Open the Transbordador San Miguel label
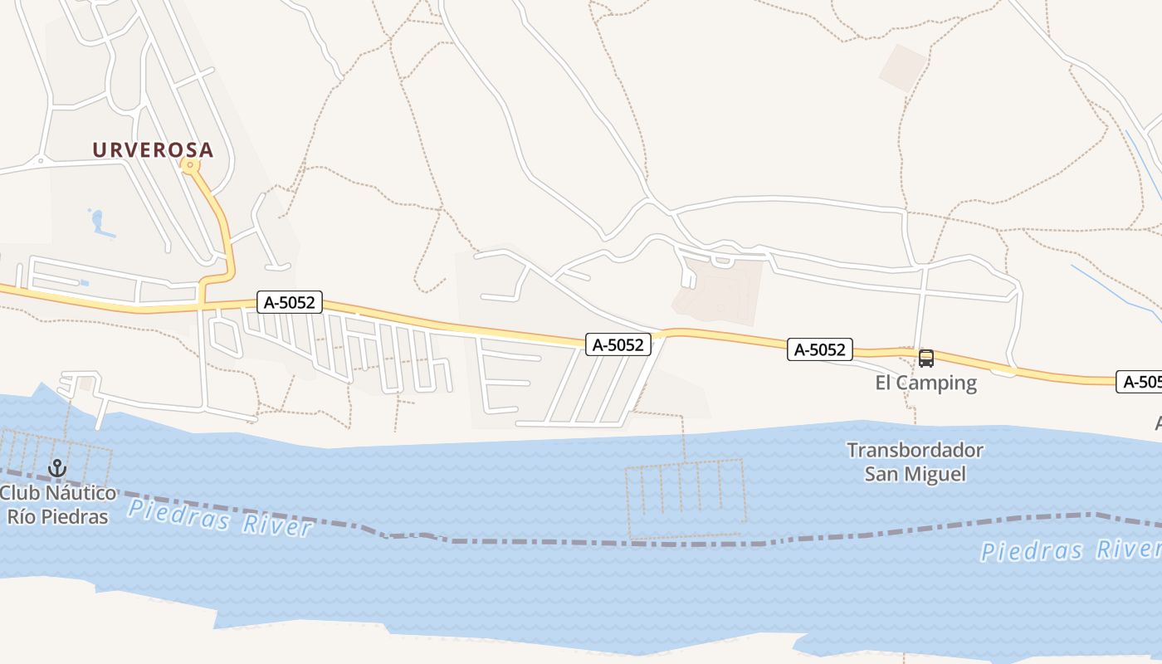The height and width of the screenshot is (664, 1162). pos(915,462)
